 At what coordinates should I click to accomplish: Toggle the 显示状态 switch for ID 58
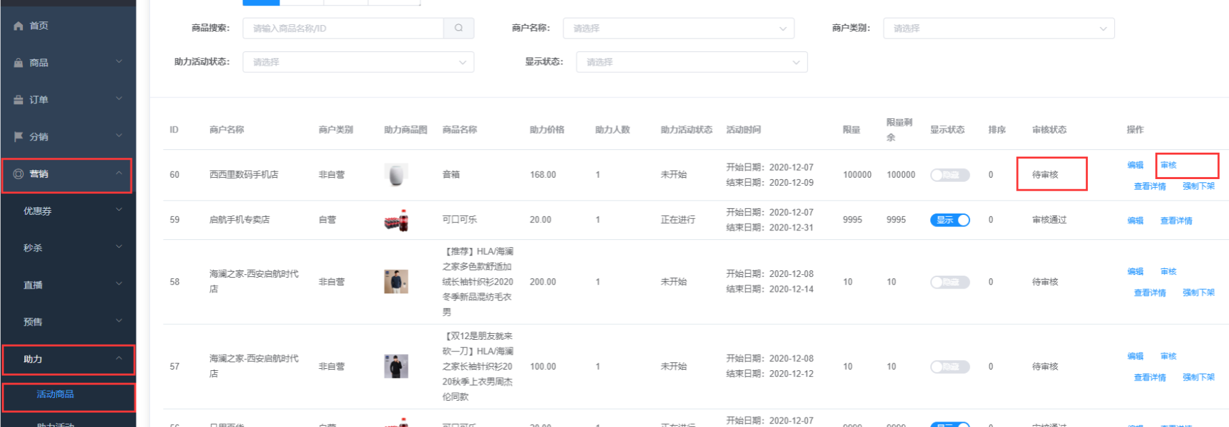950,282
